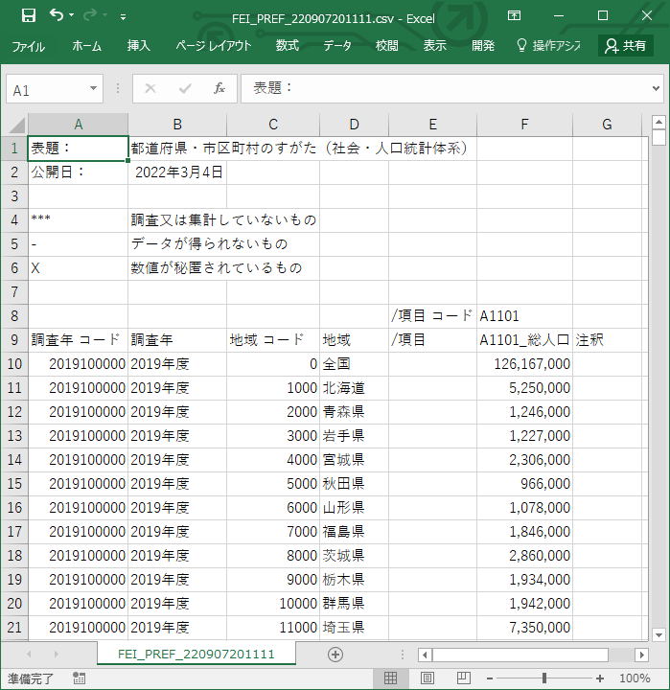
Task: Click the zoom in plus icon
Action: 600,678
